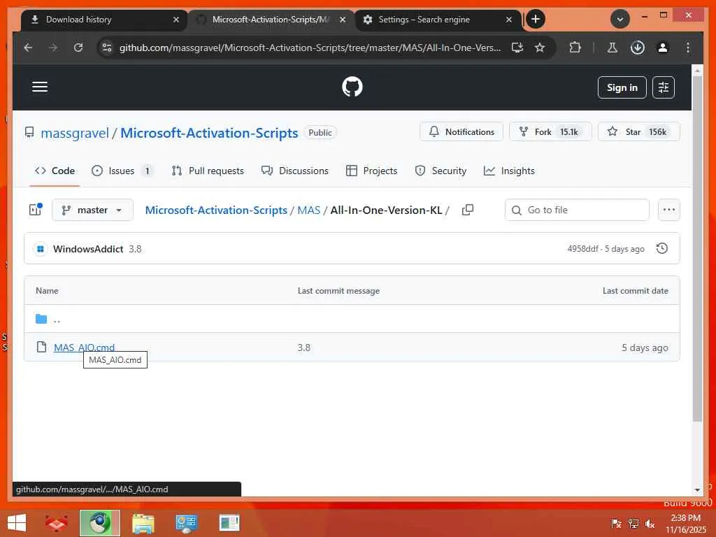Reload the current page

pos(78,48)
